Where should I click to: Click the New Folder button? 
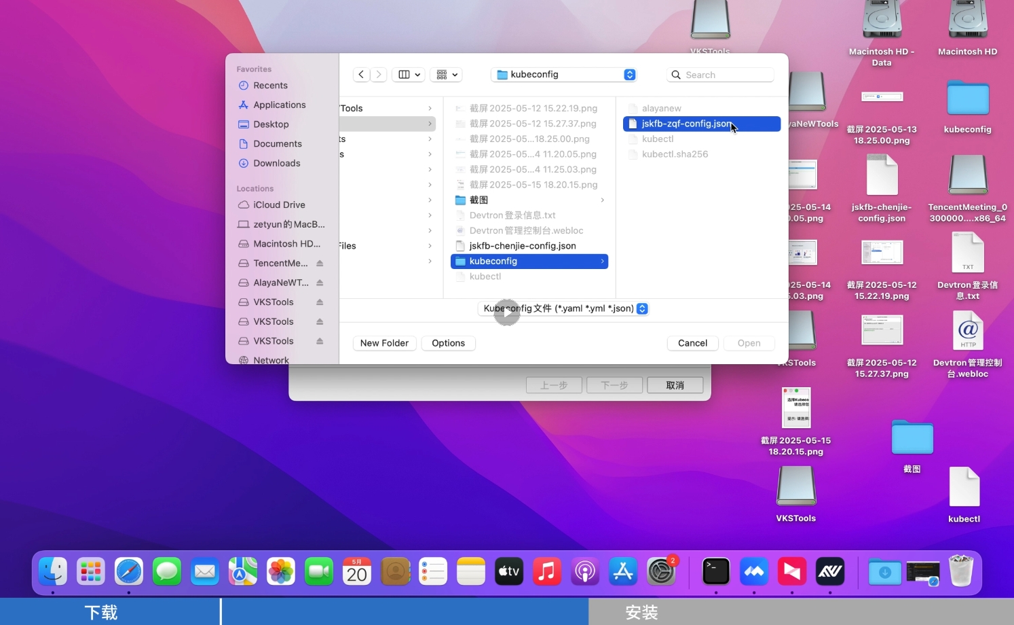point(384,343)
